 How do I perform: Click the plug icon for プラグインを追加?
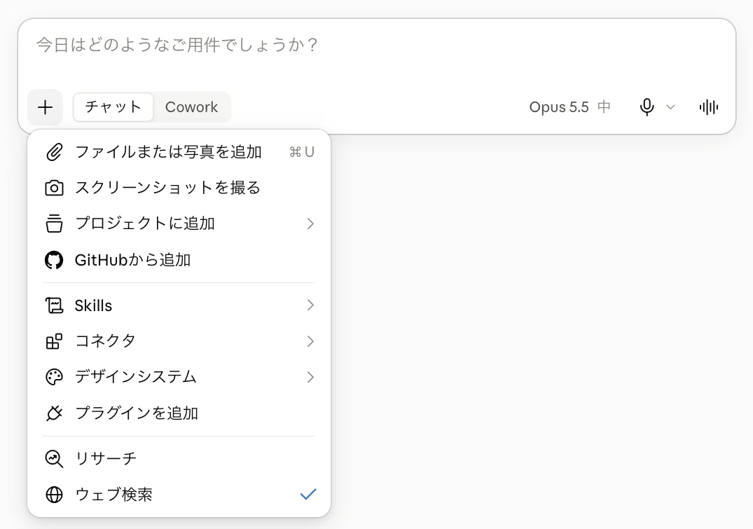click(54, 413)
